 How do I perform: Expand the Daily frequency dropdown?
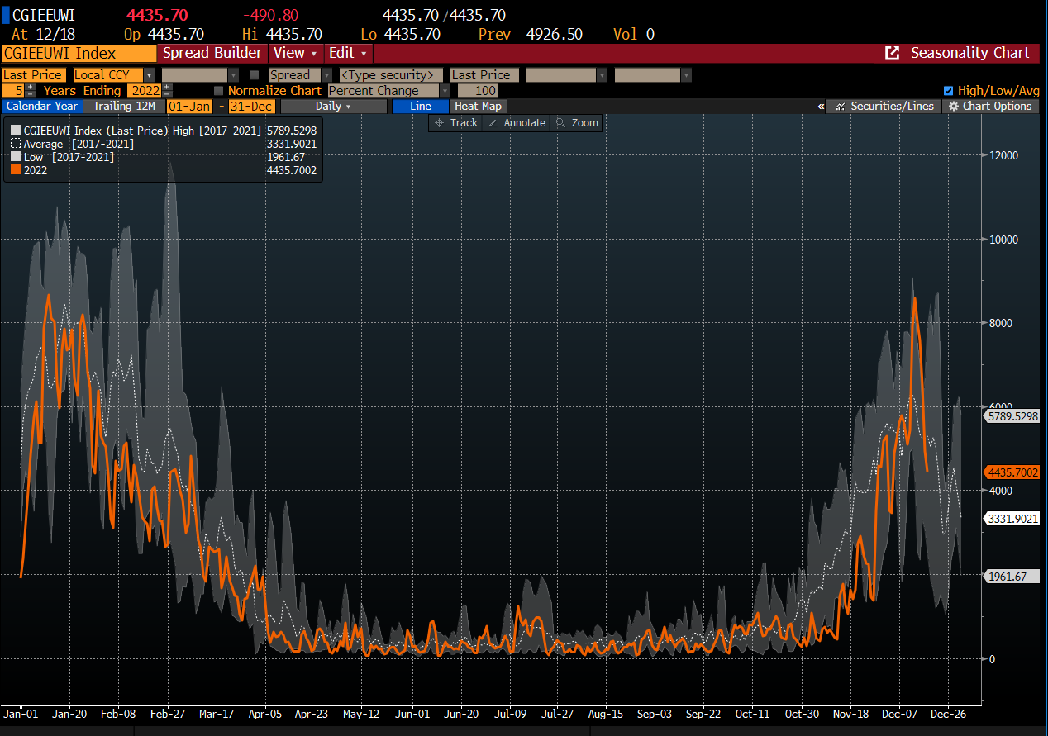333,106
